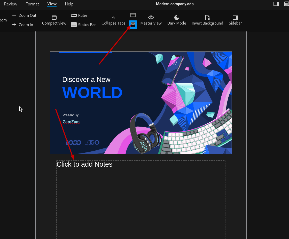Toggle the Sidebar in View tab
Image resolution: width=289 pixels, height=239 pixels.
pos(235,20)
